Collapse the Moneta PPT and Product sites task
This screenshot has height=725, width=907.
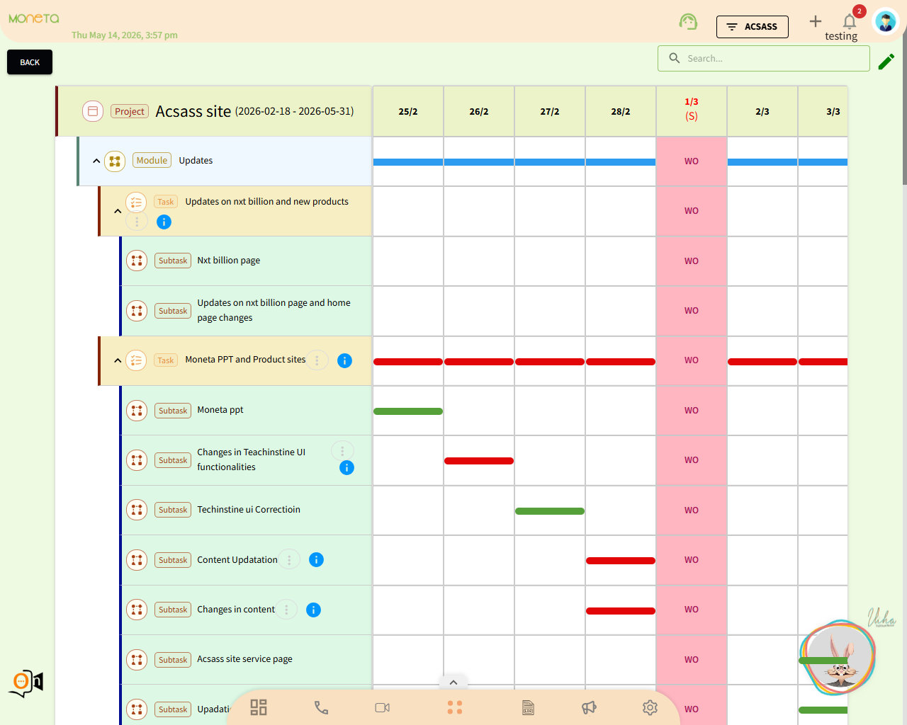[x=118, y=360]
